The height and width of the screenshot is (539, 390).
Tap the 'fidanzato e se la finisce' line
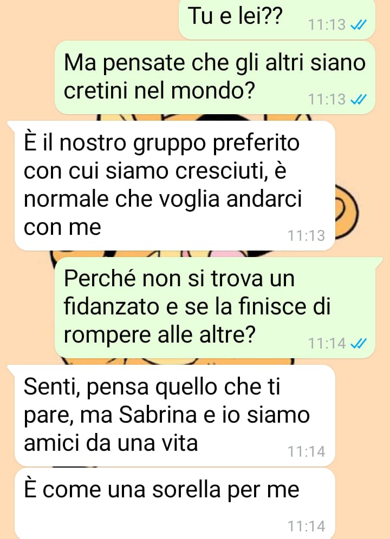197,306
